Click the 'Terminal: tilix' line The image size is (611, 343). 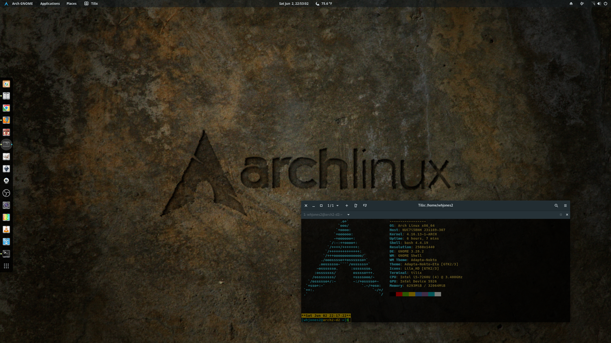coord(406,273)
